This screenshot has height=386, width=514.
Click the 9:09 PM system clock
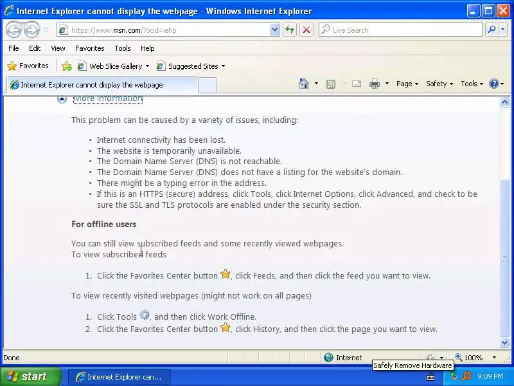tap(490, 376)
